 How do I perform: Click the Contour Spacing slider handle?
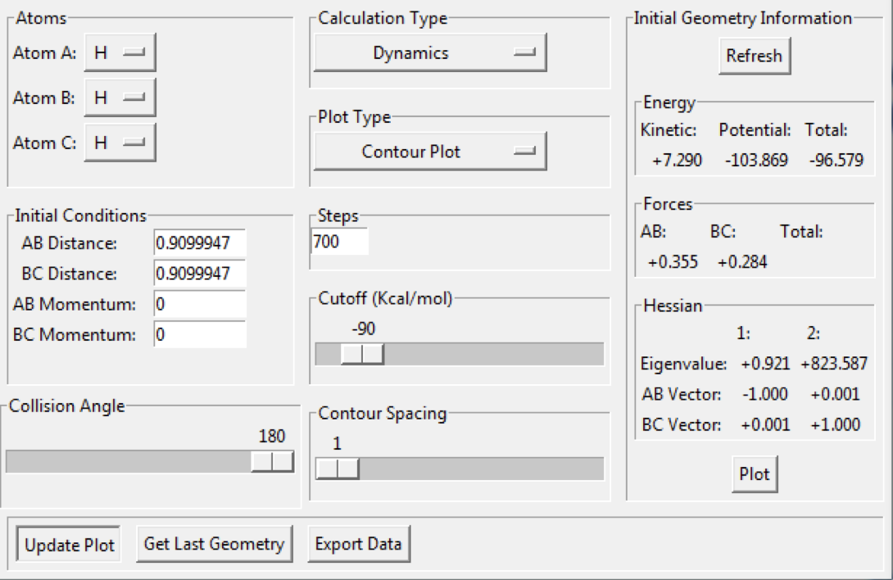click(x=337, y=468)
